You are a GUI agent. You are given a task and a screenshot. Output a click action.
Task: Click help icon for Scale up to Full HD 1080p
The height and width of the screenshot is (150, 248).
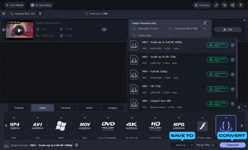pos(232,45)
